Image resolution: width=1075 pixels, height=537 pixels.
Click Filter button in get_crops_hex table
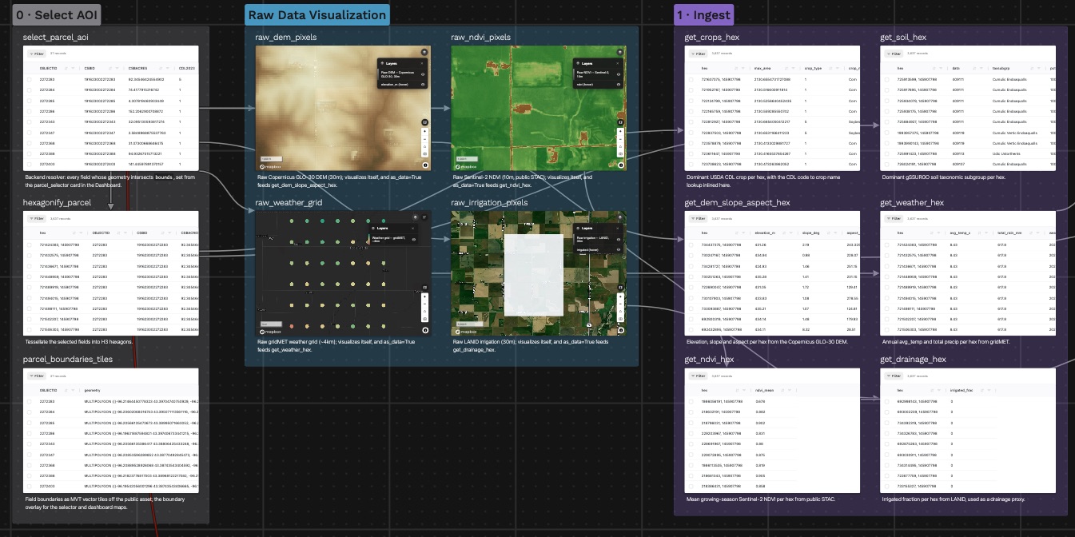pos(698,54)
